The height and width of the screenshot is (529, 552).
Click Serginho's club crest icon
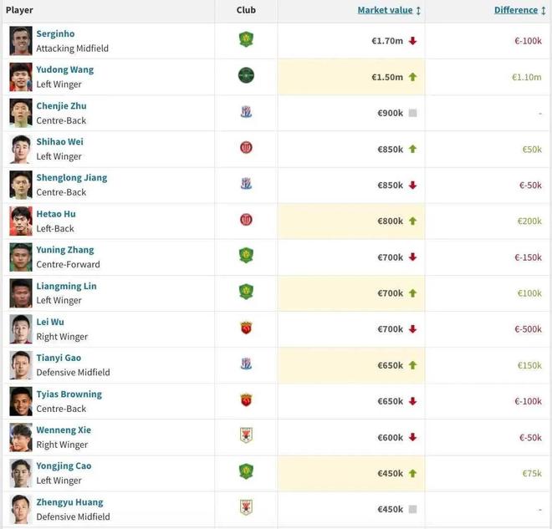[x=246, y=40]
